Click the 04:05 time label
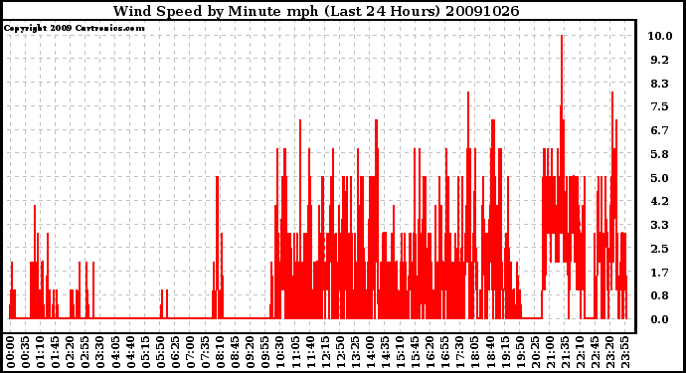 point(115,352)
